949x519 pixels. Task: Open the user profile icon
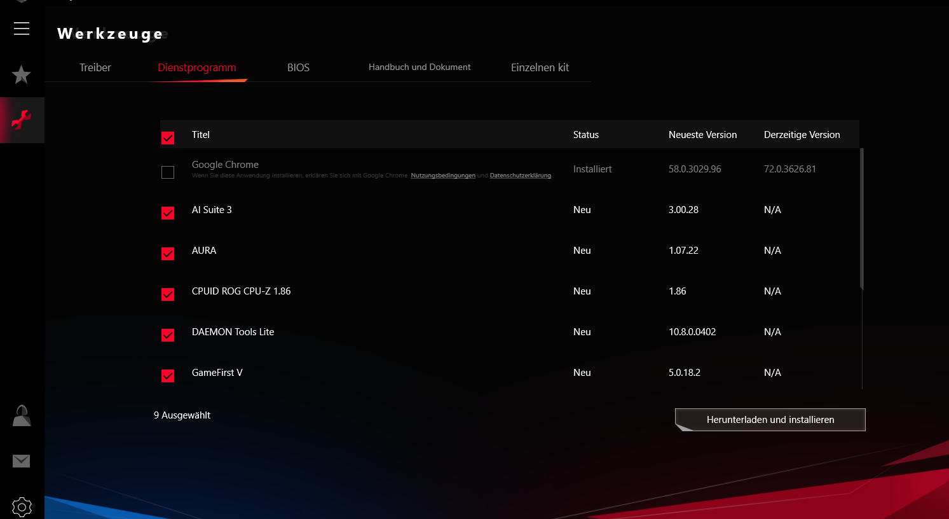pos(22,416)
